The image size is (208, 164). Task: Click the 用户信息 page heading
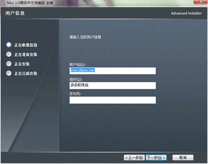tap(15, 13)
